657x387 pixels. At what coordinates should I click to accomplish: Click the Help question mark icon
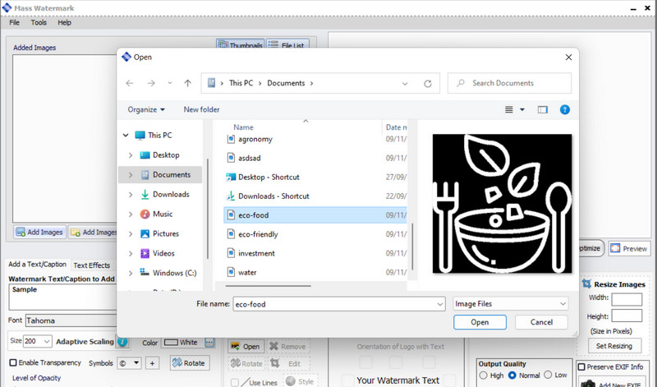tap(565, 109)
